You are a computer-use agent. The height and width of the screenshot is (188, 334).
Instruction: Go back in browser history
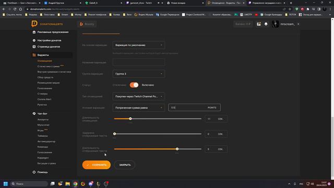coord(4,9)
